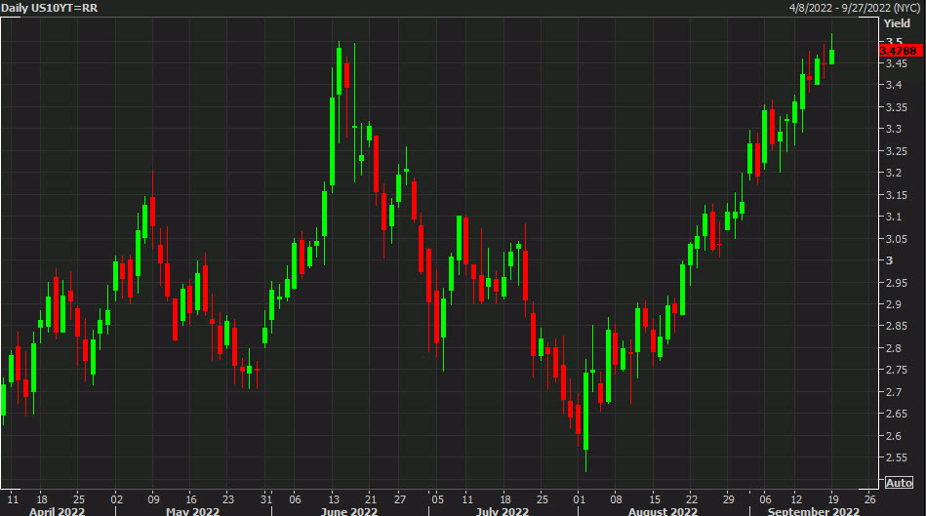Screen dimensions: 926x516
Task: Click the Auto scale button
Action: (x=899, y=483)
